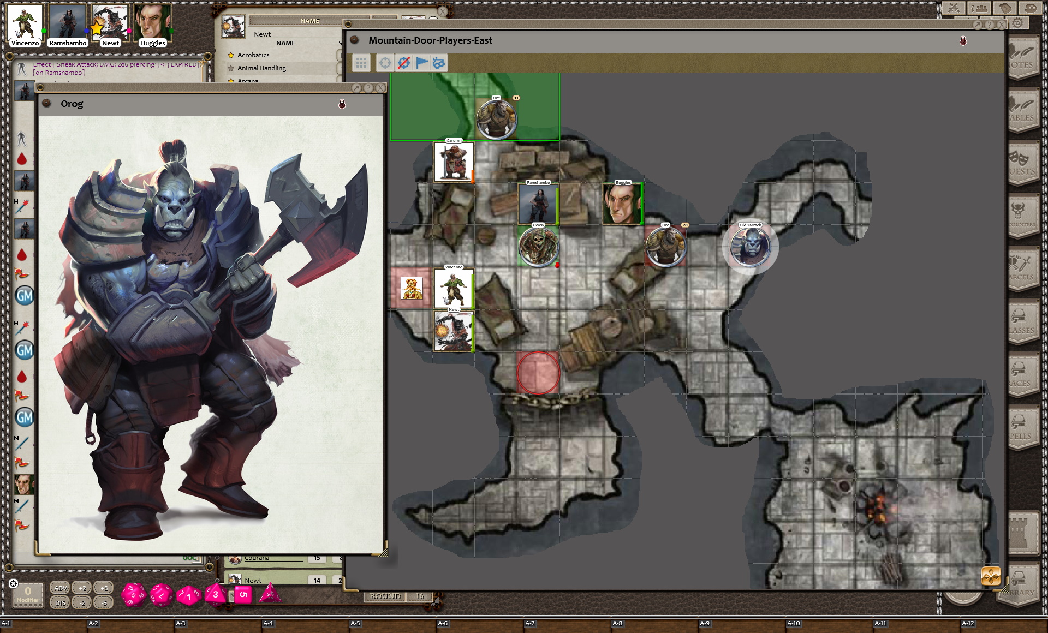Roll the pink d8 die

[x=215, y=594]
